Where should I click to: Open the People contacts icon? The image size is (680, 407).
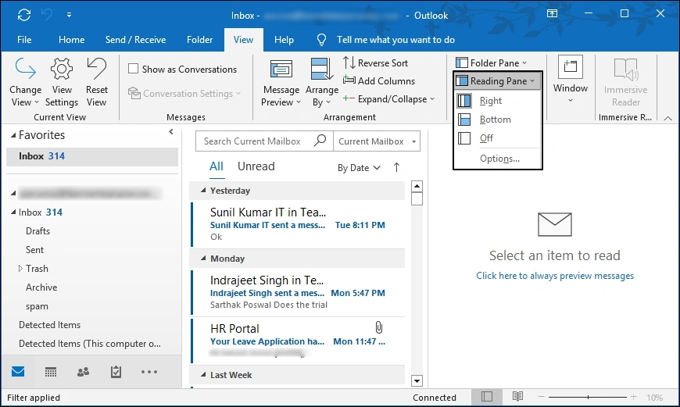click(x=84, y=372)
